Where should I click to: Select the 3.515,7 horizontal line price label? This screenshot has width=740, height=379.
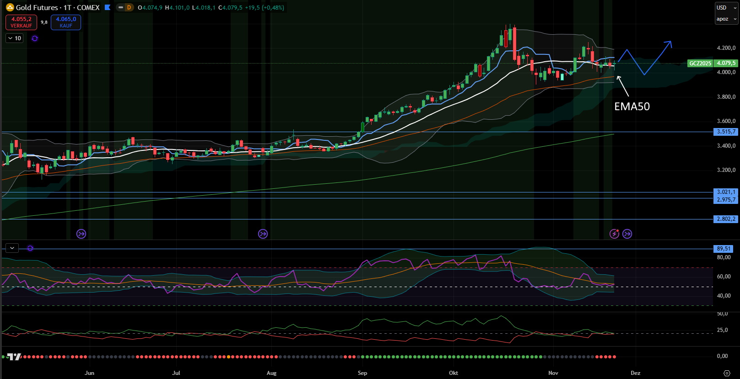coord(726,132)
